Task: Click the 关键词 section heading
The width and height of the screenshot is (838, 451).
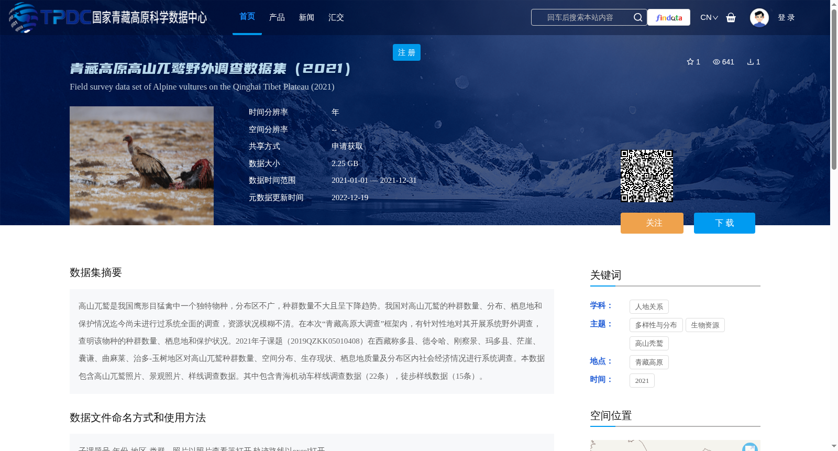Action: (606, 275)
